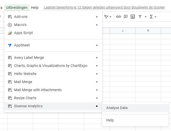Click the Mail Merge with Attachments icon
The image size is (171, 131).
[x=10, y=90]
